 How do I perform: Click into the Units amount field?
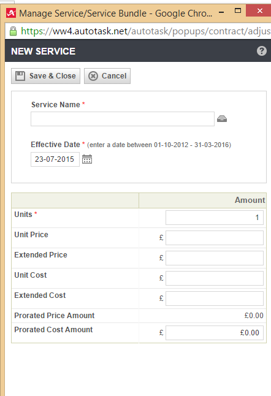point(215,218)
